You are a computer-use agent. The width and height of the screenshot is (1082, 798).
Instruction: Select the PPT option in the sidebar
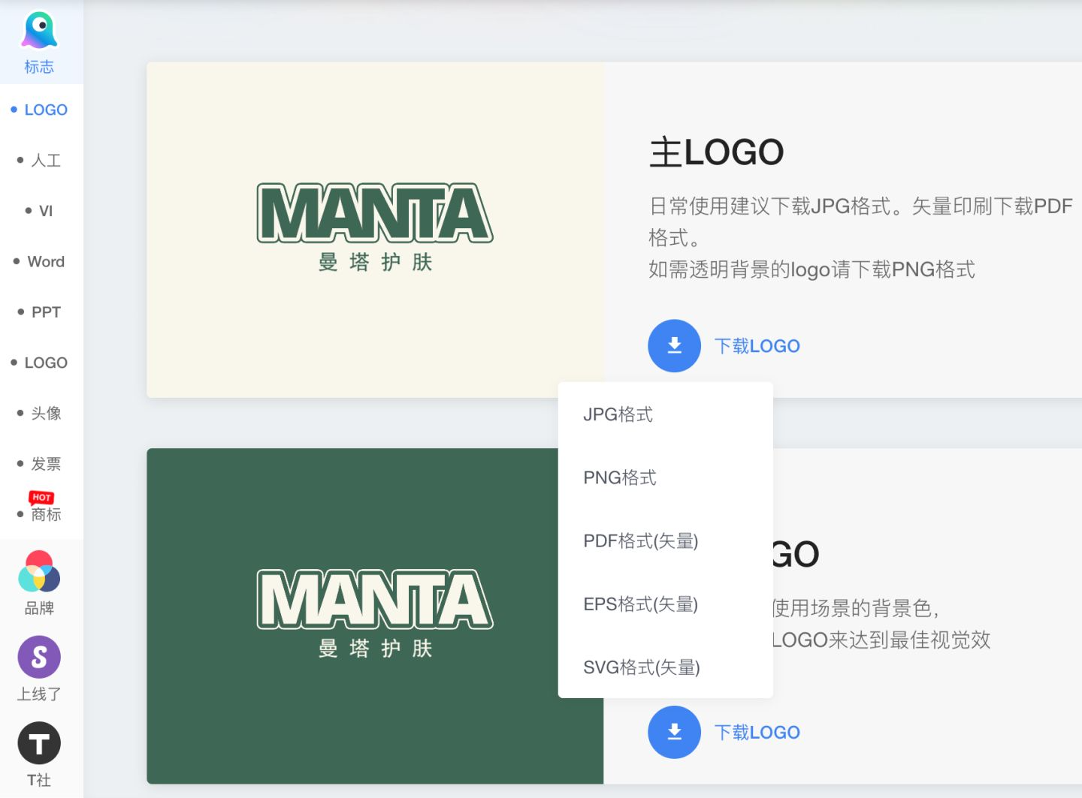coord(45,312)
